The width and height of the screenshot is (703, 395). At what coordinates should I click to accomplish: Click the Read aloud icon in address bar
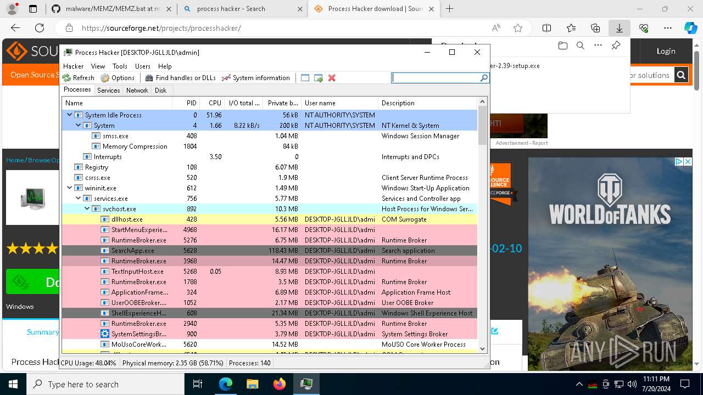(496, 28)
